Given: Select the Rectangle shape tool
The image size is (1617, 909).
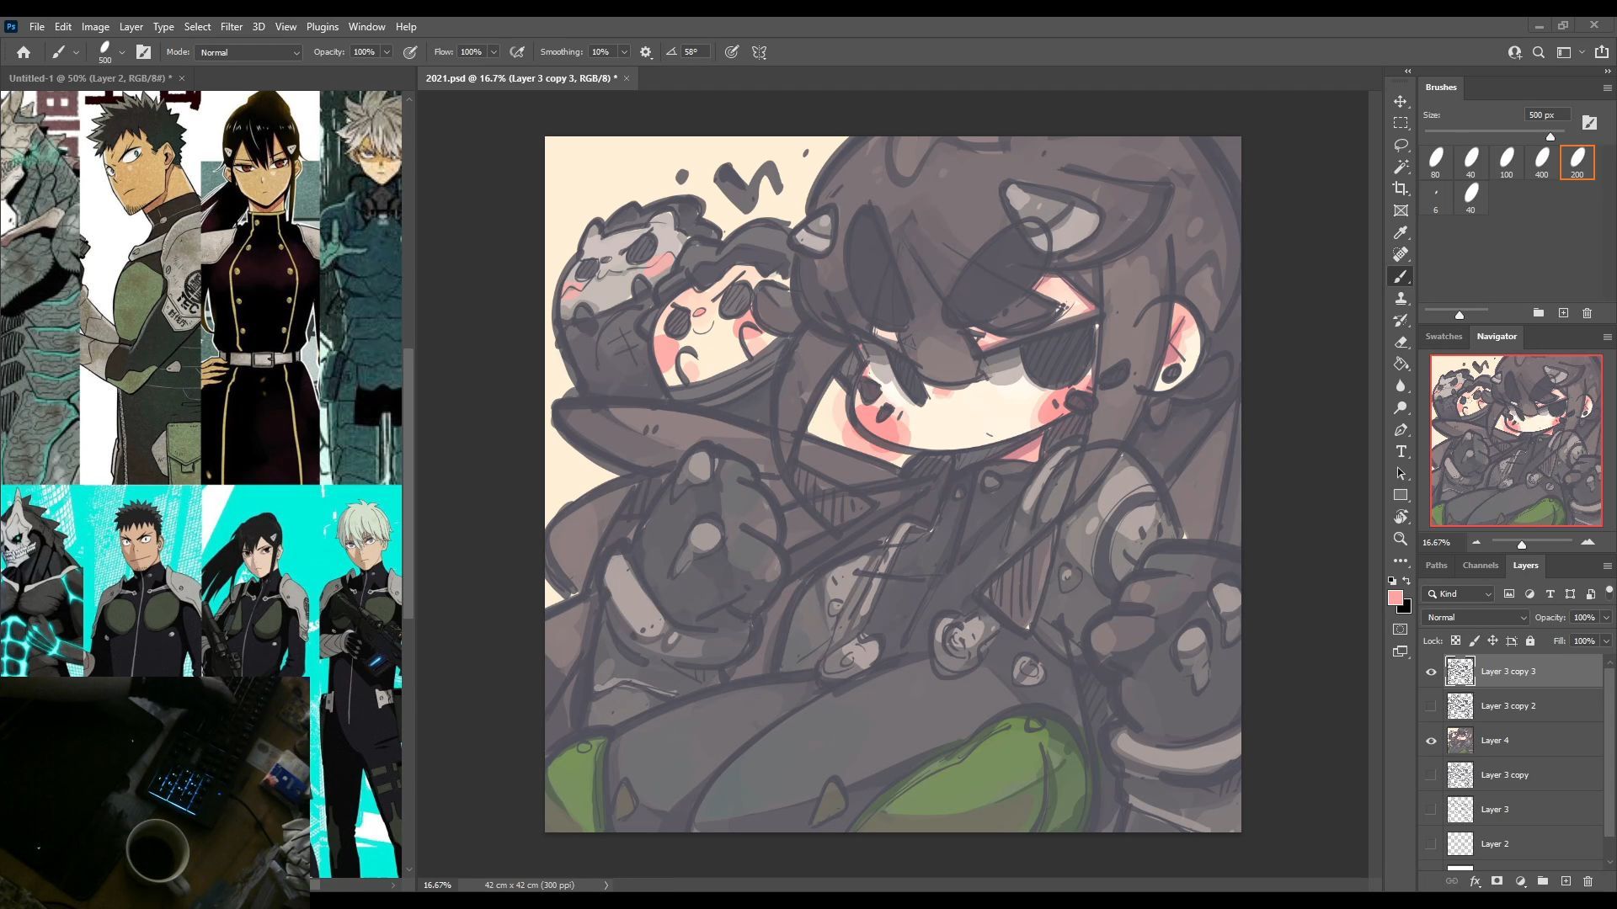Looking at the screenshot, I should [x=1401, y=495].
